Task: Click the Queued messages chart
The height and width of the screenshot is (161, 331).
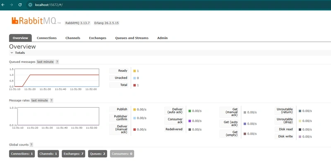Action: click(57, 78)
